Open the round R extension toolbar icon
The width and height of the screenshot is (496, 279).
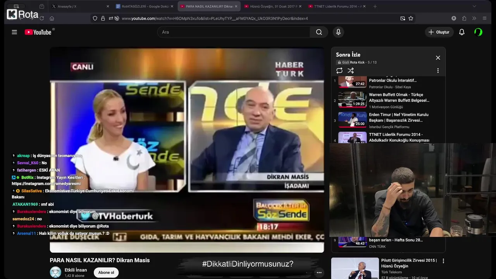coord(454,18)
